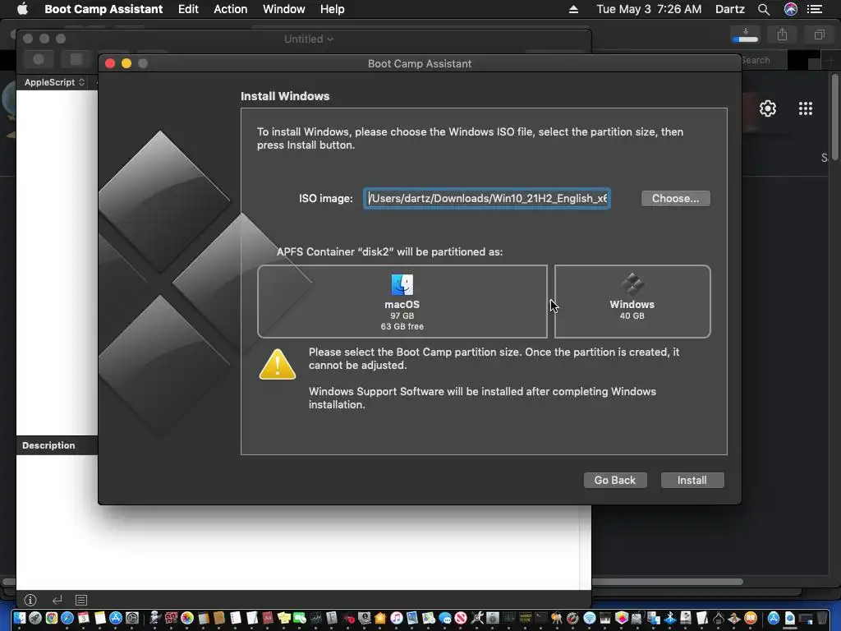Open Stickies from the Dock
The height and width of the screenshot is (631, 841).
283,618
